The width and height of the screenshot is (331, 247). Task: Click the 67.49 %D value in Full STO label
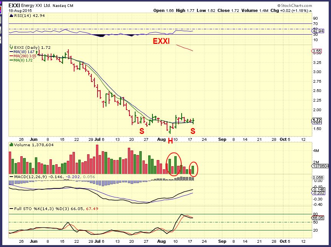(92, 209)
